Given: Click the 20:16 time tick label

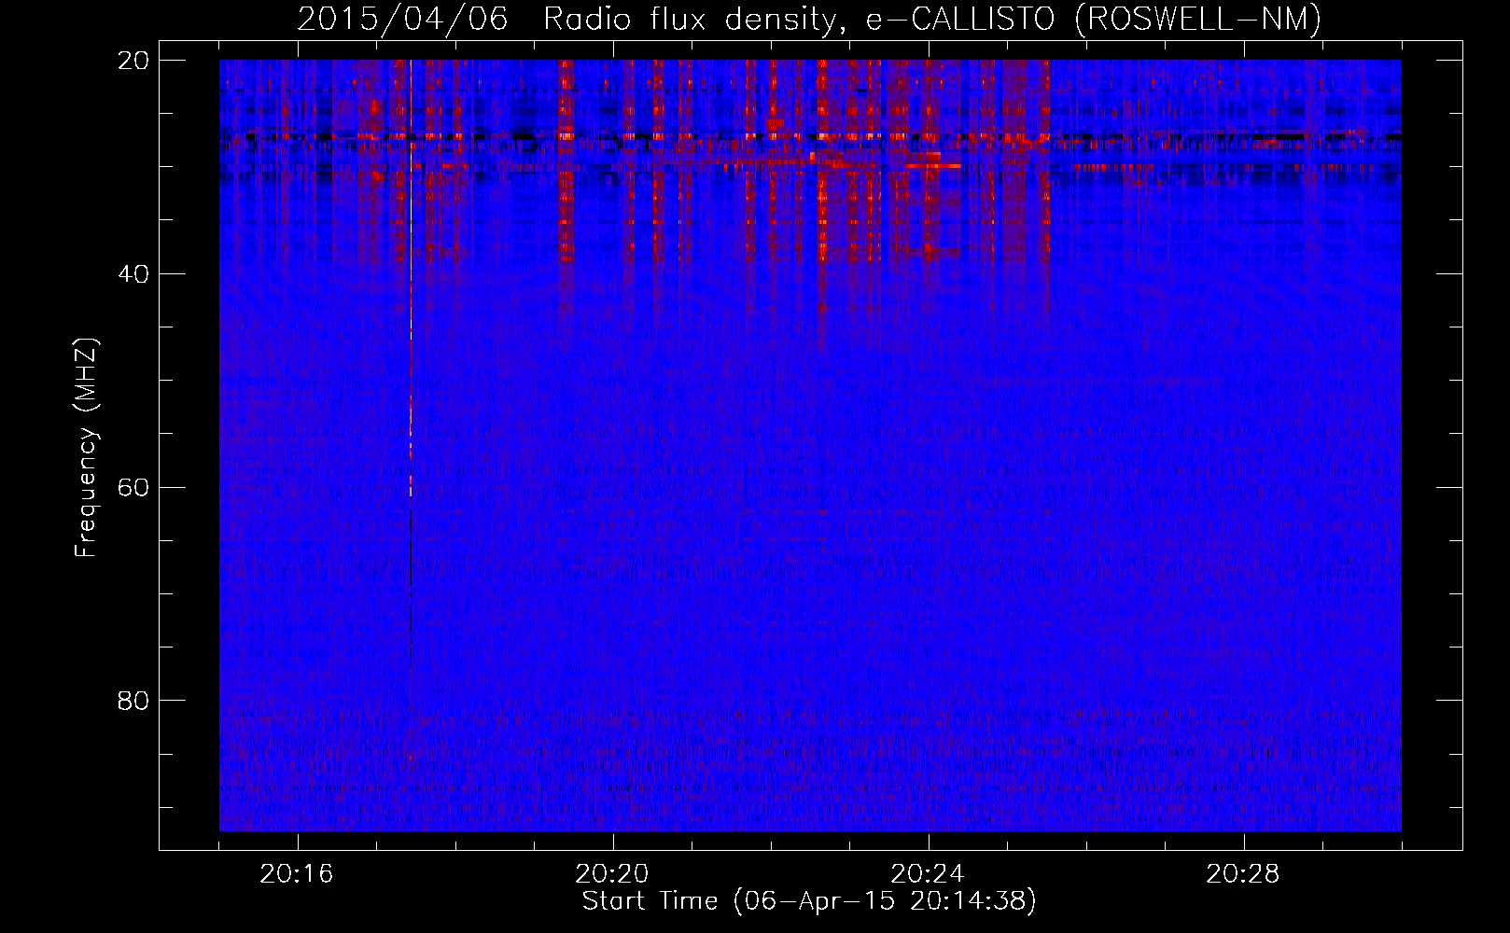Looking at the screenshot, I should pos(297,874).
